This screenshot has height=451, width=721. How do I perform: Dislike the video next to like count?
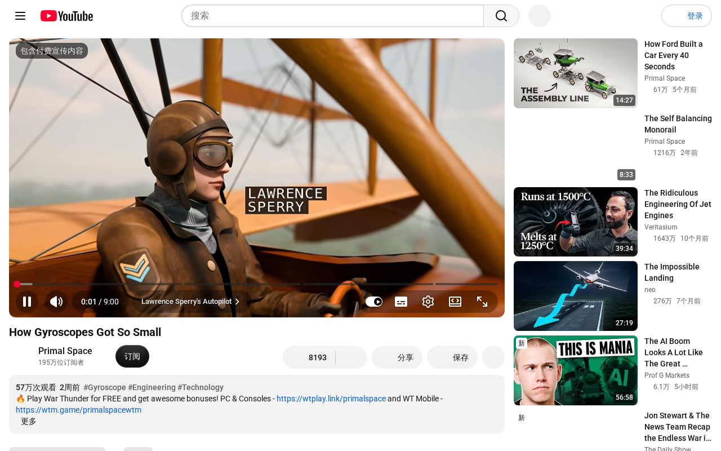[351, 357]
